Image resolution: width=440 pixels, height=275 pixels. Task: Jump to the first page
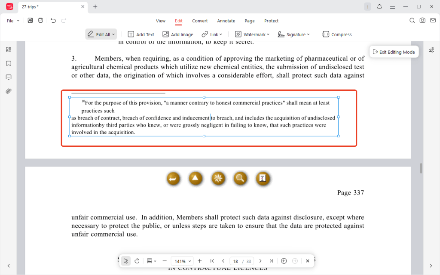212,261
